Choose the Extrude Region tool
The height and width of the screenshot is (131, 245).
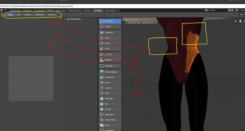tap(110, 72)
